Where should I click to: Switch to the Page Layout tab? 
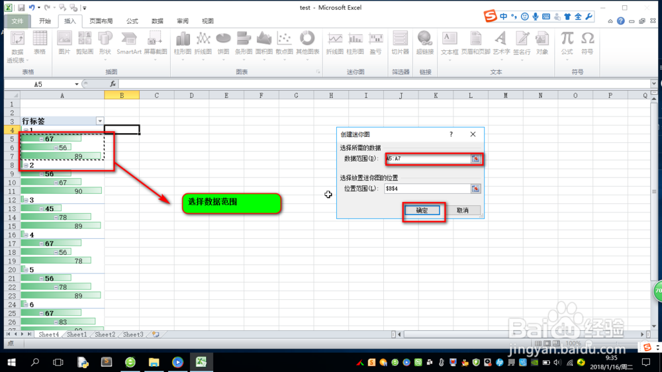click(x=101, y=21)
